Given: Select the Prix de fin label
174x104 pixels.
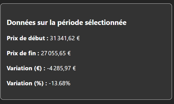Looking at the screenshot, I should (23, 53).
